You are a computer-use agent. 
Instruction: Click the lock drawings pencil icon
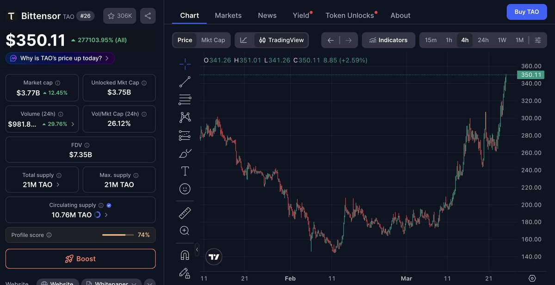point(185,273)
